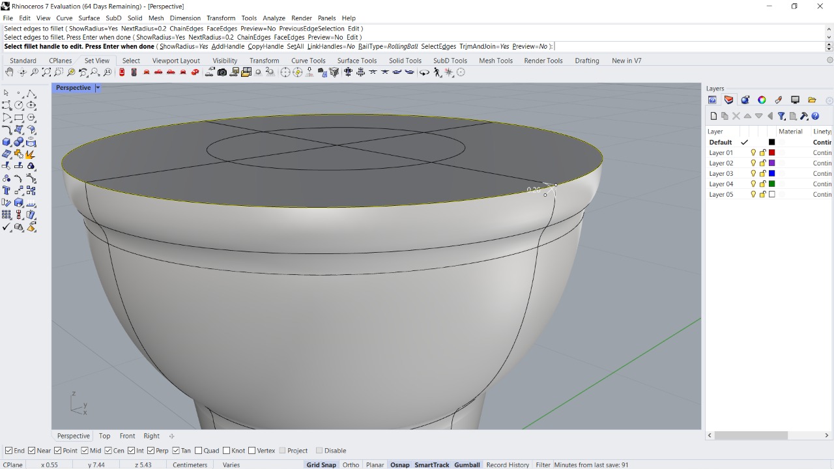834x469 pixels.
Task: Open the Surface menu
Action: pyautogui.click(x=89, y=18)
